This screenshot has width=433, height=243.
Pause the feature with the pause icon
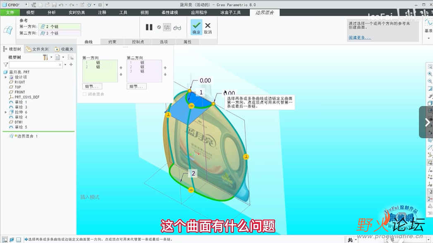click(x=149, y=27)
